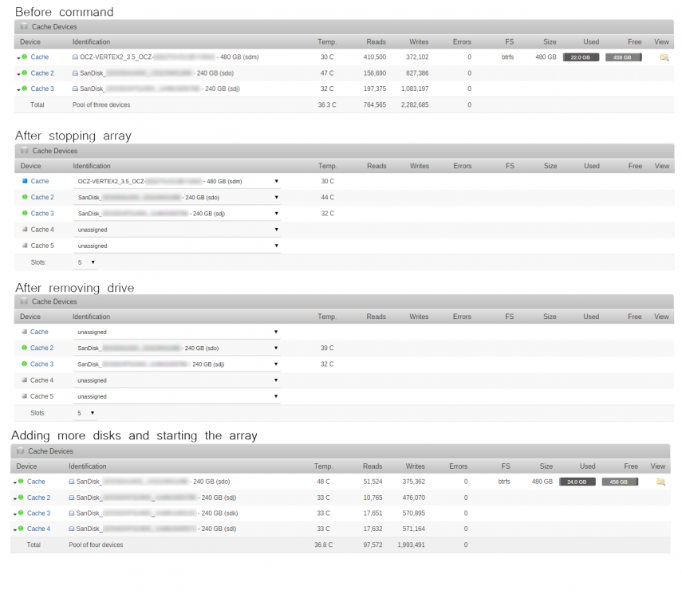Click average temperature 36.8 C in totals row
The height and width of the screenshot is (598, 682).
(x=324, y=545)
